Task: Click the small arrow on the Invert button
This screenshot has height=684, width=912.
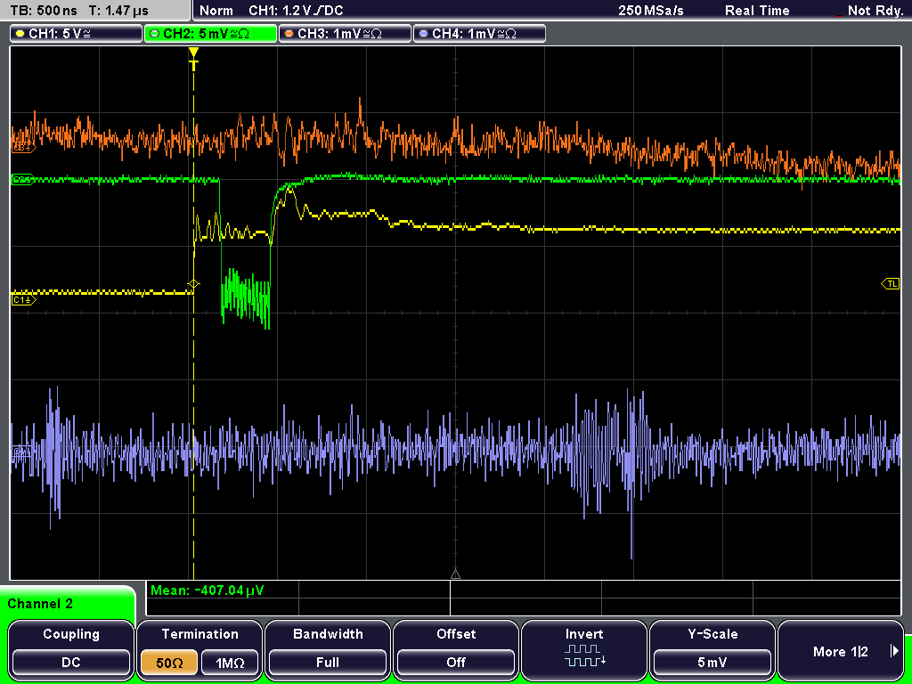Action: coord(604,660)
